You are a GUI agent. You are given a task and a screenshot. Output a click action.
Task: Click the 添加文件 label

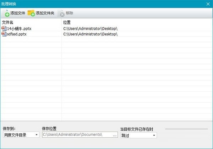point(18,13)
